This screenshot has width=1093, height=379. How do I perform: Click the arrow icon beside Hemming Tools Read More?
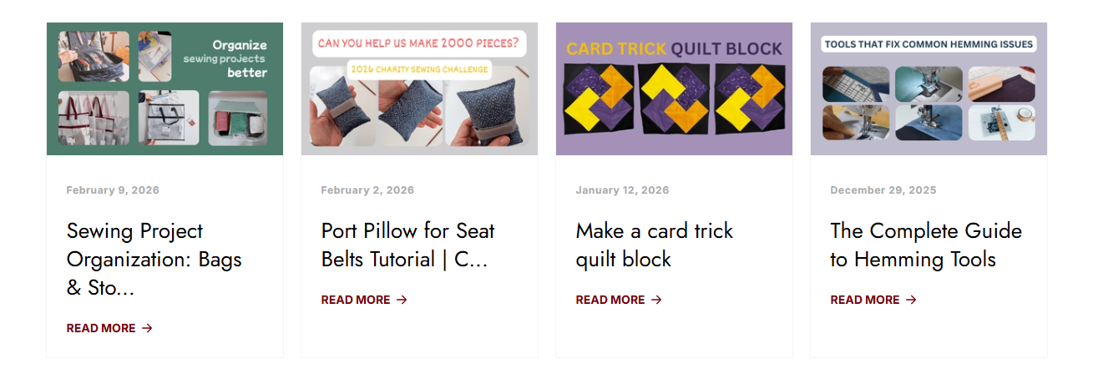911,300
